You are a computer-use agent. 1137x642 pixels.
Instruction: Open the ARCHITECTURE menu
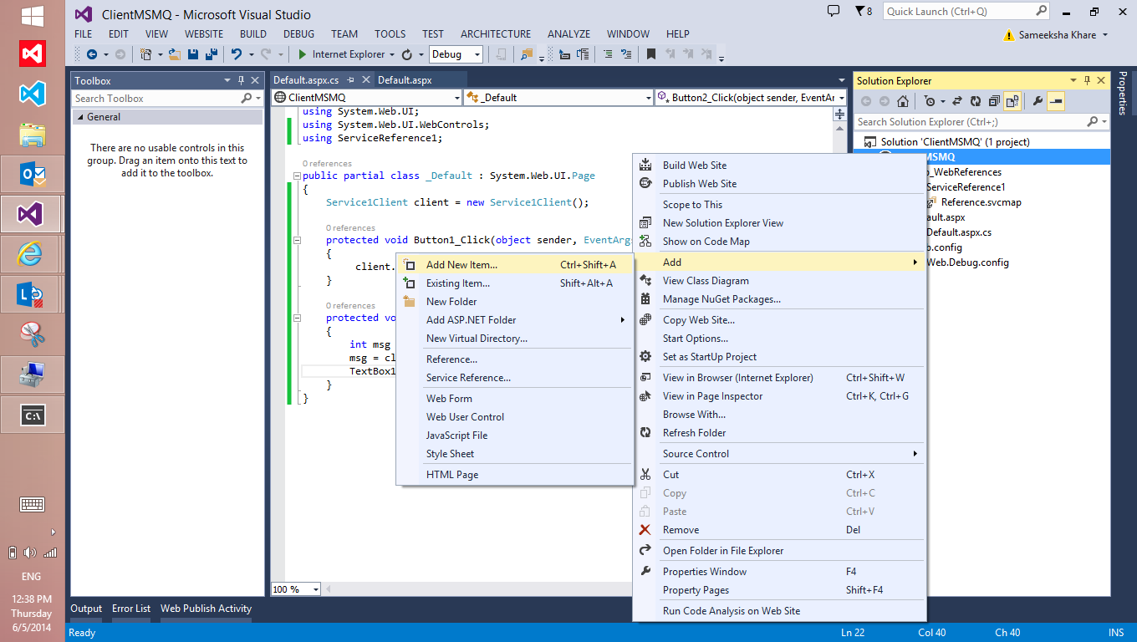point(496,34)
